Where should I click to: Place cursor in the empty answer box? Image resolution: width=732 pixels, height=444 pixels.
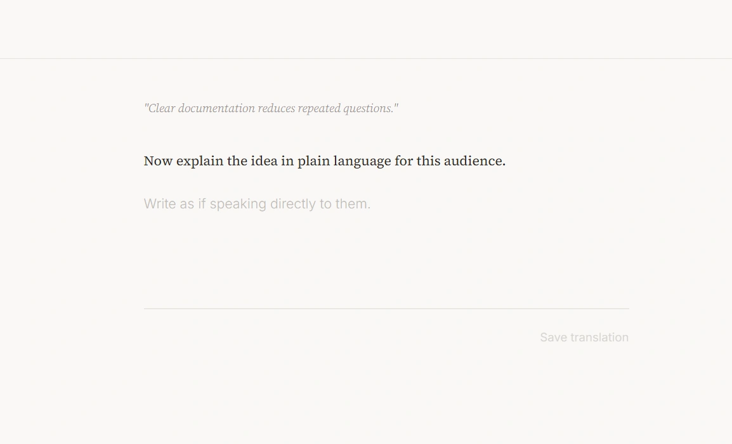click(x=386, y=253)
